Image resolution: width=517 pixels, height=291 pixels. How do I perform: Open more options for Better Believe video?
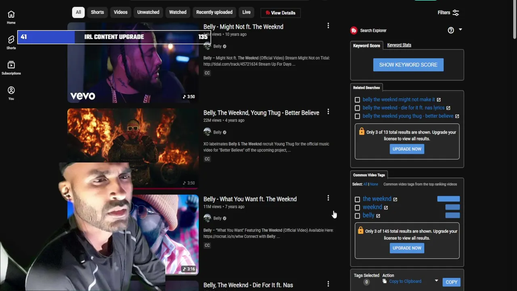(328, 112)
